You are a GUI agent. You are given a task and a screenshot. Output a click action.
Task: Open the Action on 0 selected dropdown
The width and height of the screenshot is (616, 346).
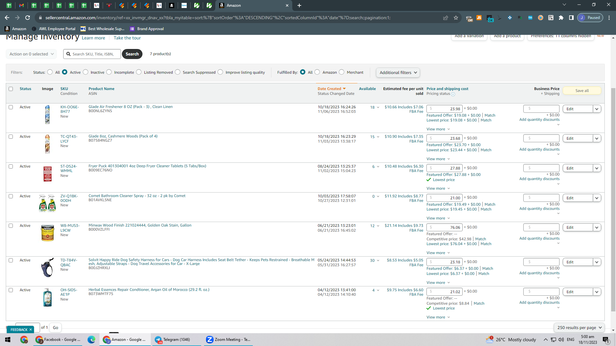click(x=31, y=54)
